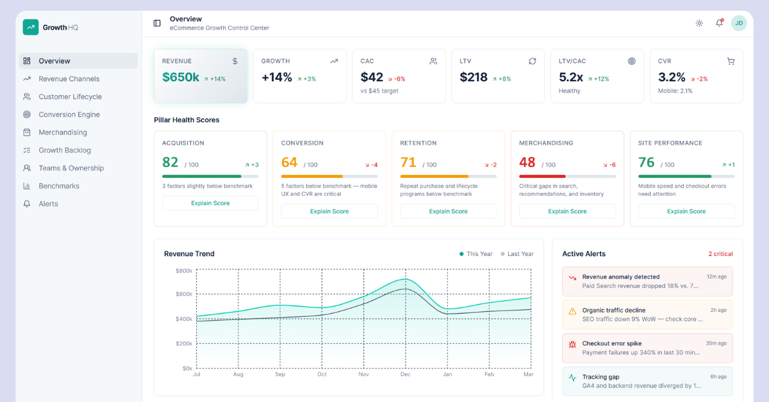Click the Merchandising red progress bar

pos(567,176)
